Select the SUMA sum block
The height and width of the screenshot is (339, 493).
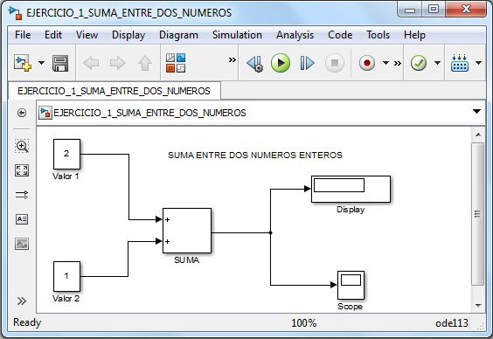coord(187,231)
